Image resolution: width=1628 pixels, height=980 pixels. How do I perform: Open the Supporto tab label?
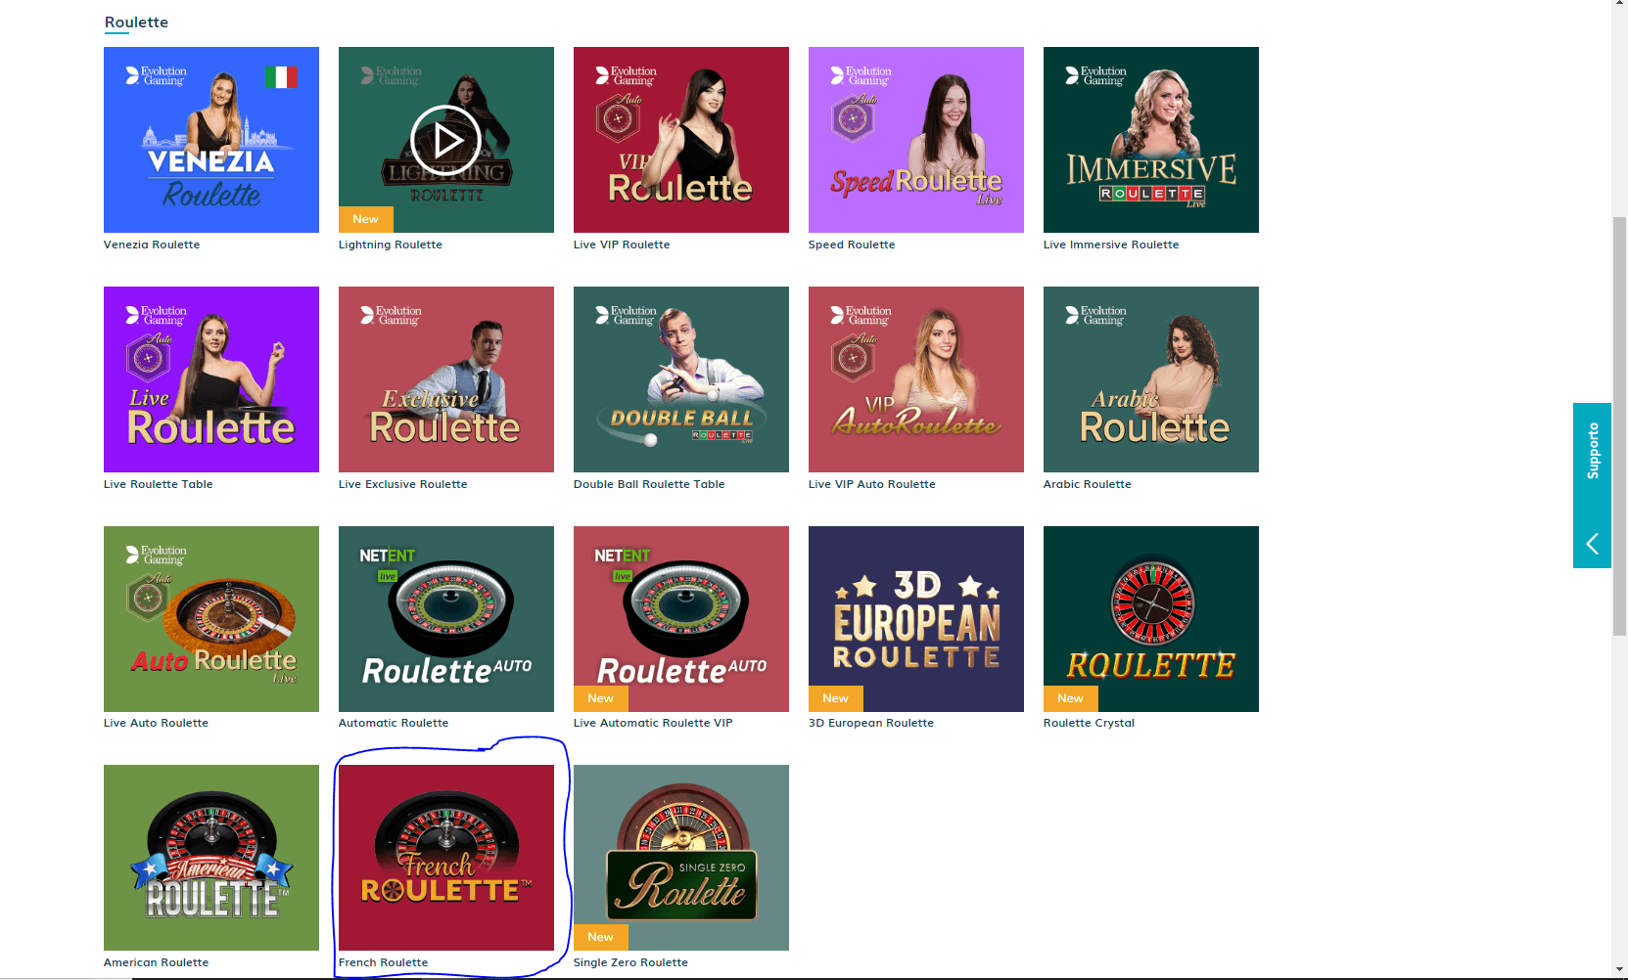coord(1592,451)
